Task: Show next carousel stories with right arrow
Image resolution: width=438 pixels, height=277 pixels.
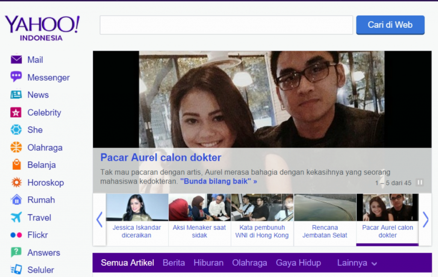Action: tap(425, 219)
